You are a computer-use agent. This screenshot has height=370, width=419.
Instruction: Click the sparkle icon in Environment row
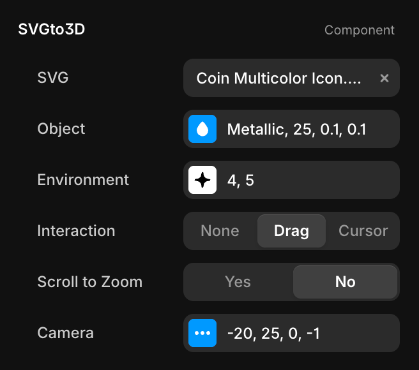tap(202, 180)
